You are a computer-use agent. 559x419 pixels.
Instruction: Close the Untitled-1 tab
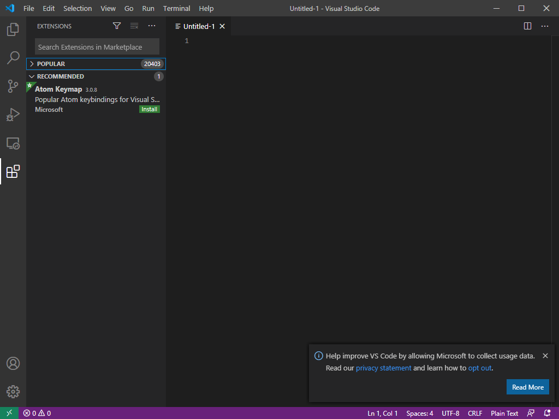tap(222, 26)
